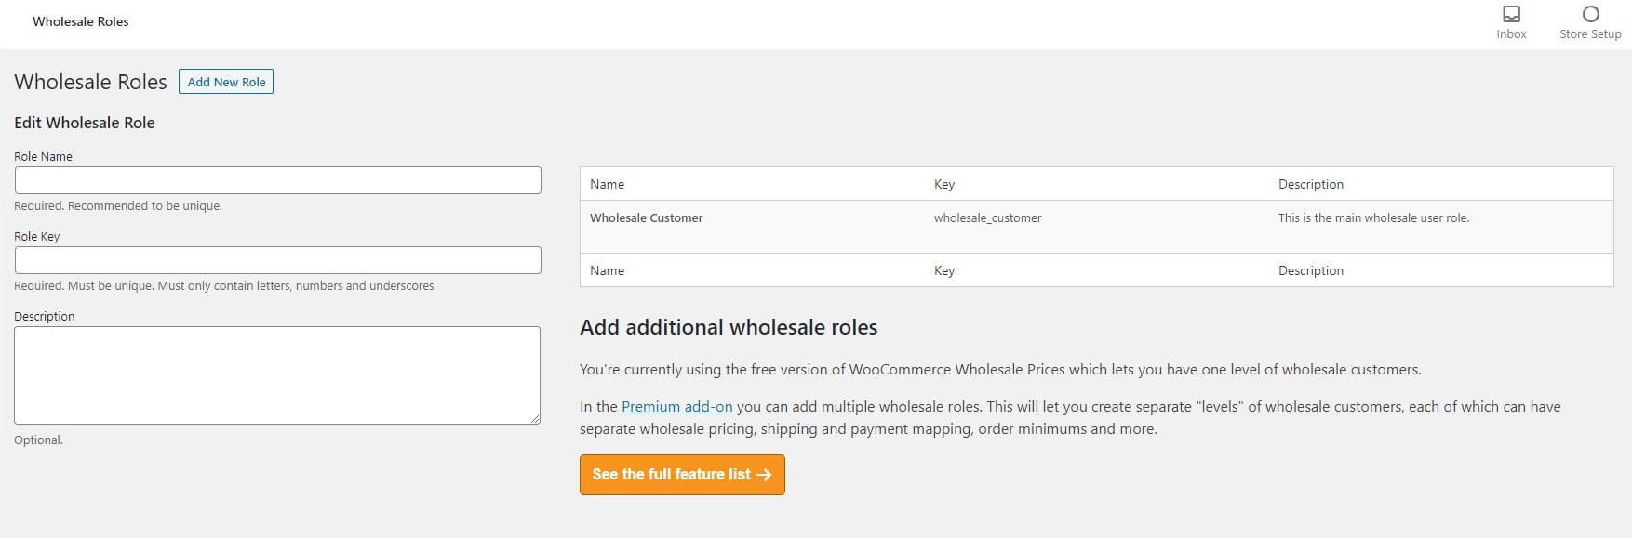Click the wholesale_customer key cell
Viewport: 1632px width, 538px height.
(x=987, y=218)
